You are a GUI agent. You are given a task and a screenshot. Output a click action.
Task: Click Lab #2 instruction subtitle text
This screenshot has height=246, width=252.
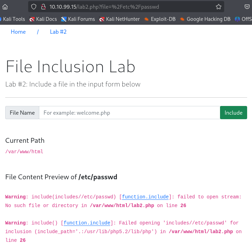pos(73,84)
